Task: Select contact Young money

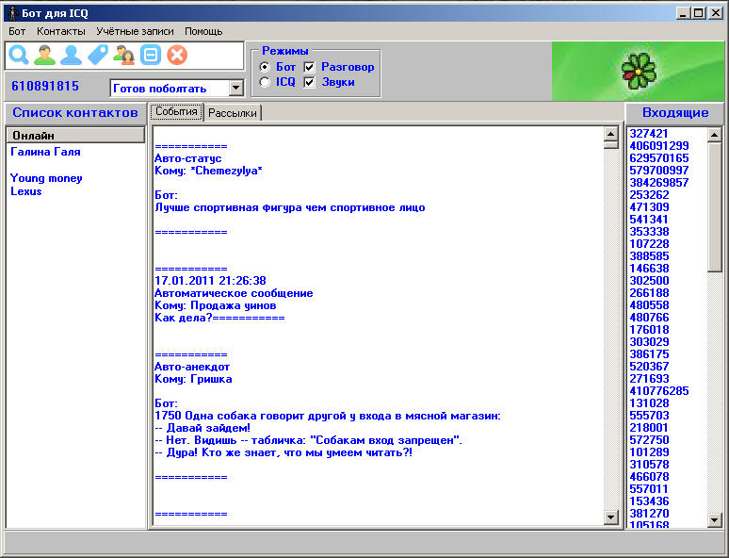Action: tap(46, 178)
